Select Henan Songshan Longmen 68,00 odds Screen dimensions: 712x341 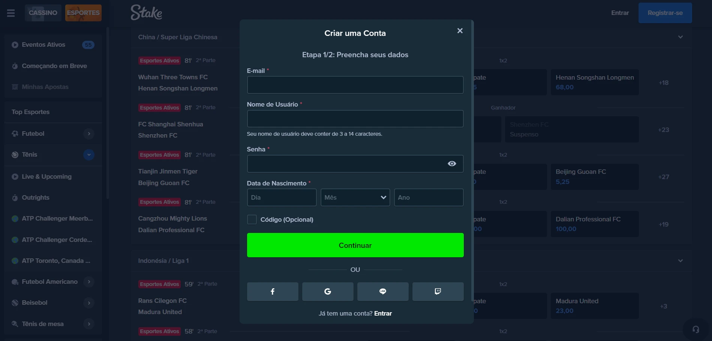click(x=595, y=82)
